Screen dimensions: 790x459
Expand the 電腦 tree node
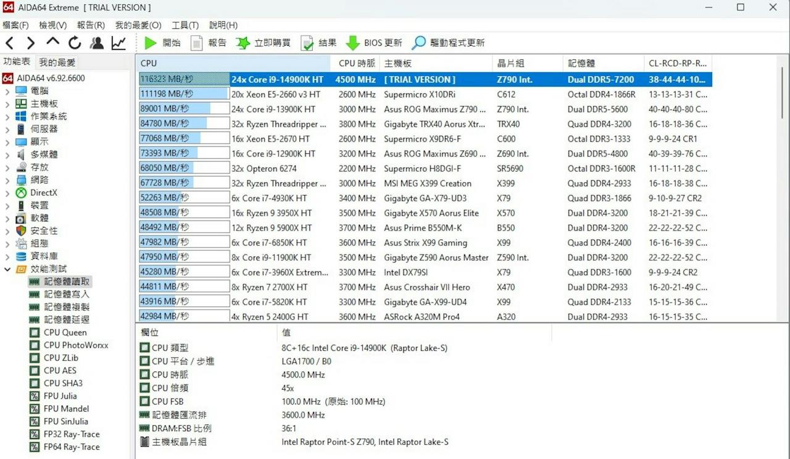click(x=7, y=91)
